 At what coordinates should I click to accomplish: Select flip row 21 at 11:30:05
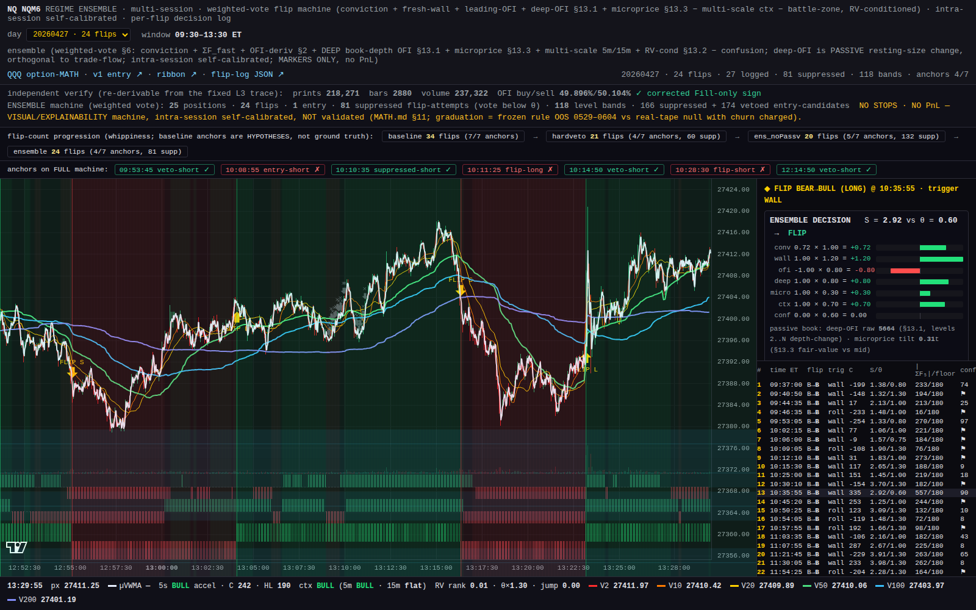click(x=866, y=564)
